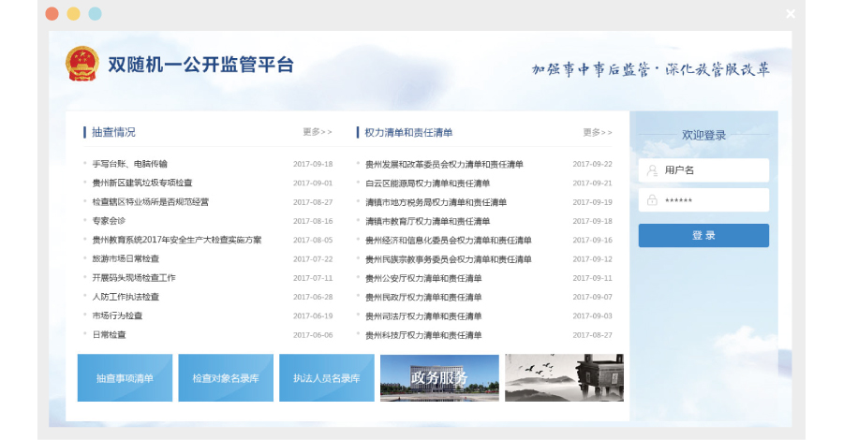Click the lock icon in password field
This screenshot has width=843, height=440.
651,200
